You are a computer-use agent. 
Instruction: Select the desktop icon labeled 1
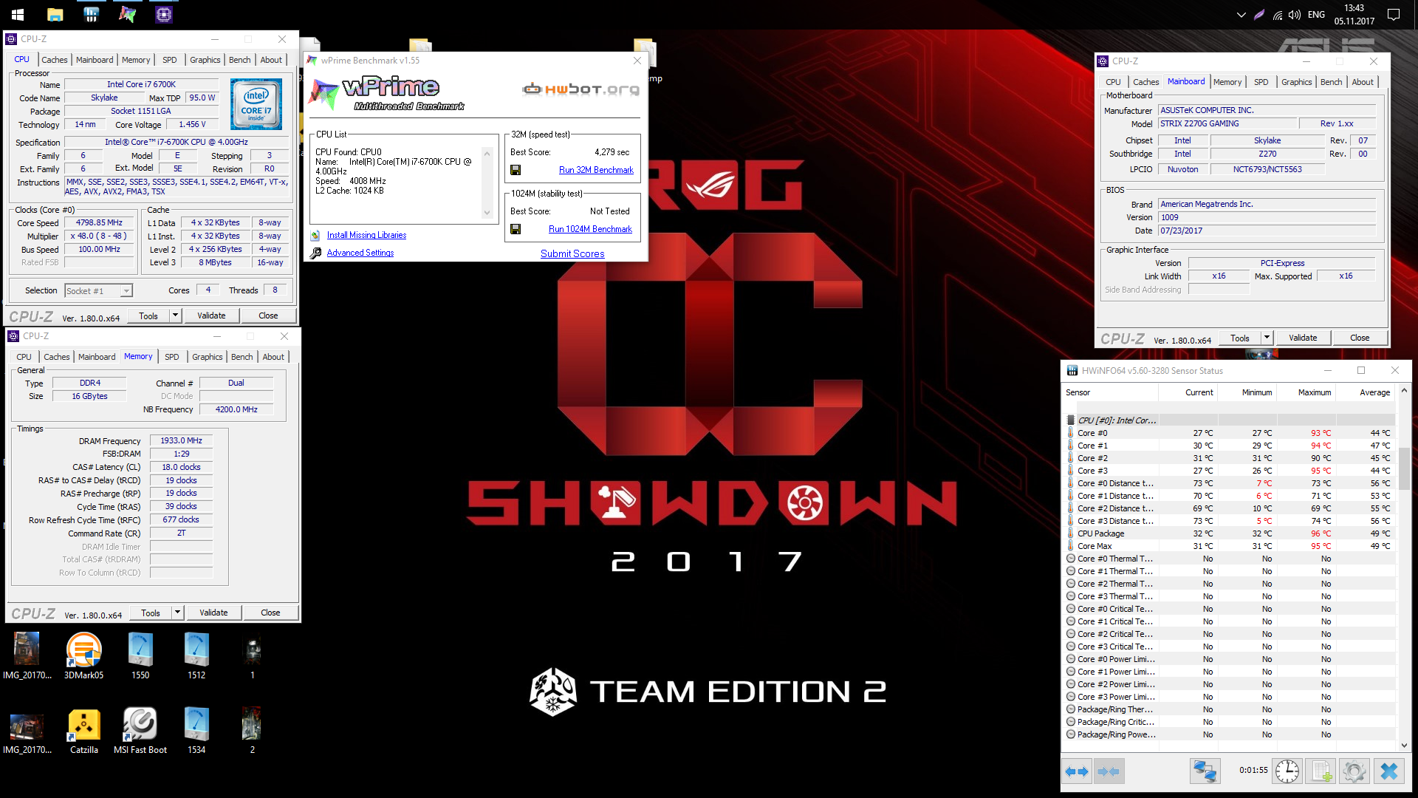[253, 656]
